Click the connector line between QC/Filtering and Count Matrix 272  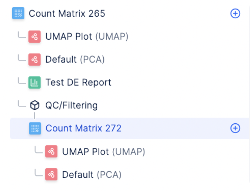click(x=35, y=116)
